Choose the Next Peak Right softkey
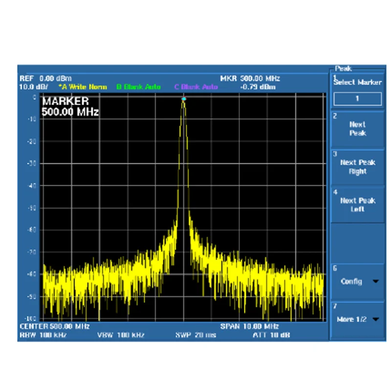This screenshot has height=391, width=391. [x=357, y=167]
